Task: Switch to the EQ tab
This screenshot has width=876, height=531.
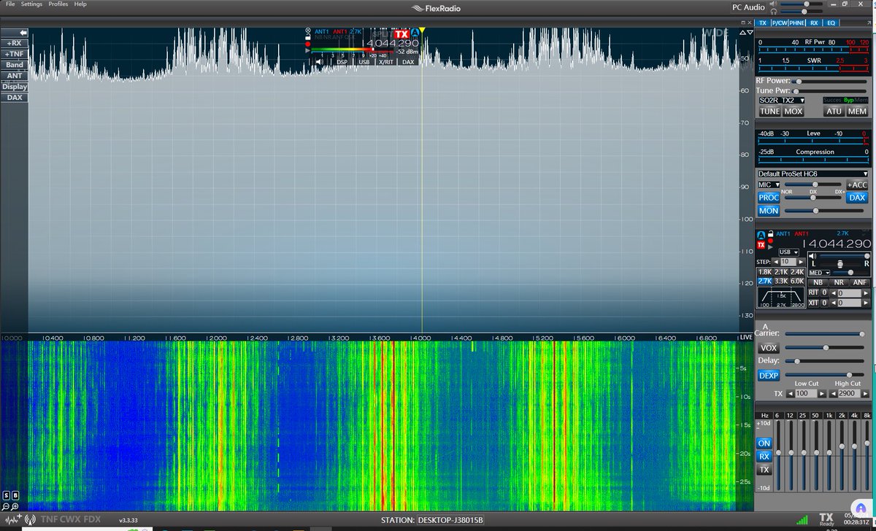Action: [x=831, y=23]
